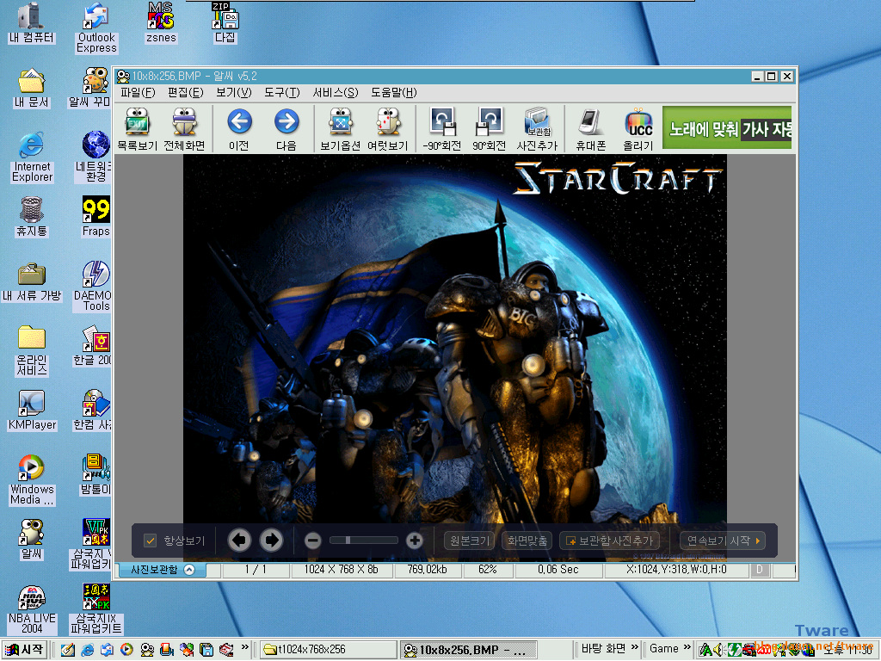Select 휴지통 recycle bin icon

pyautogui.click(x=32, y=216)
